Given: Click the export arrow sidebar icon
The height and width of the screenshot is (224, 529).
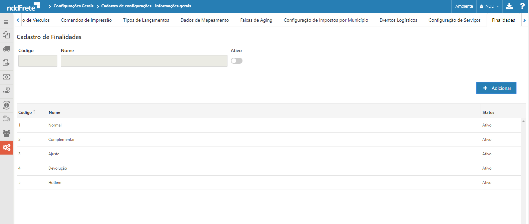Looking at the screenshot, I should [6, 63].
